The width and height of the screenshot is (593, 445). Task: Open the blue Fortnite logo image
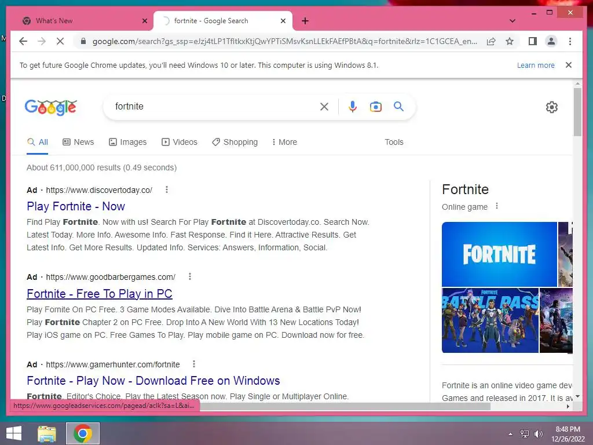[499, 254]
